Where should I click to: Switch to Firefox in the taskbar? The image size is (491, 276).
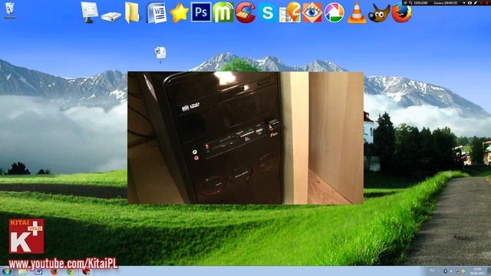tap(54, 271)
